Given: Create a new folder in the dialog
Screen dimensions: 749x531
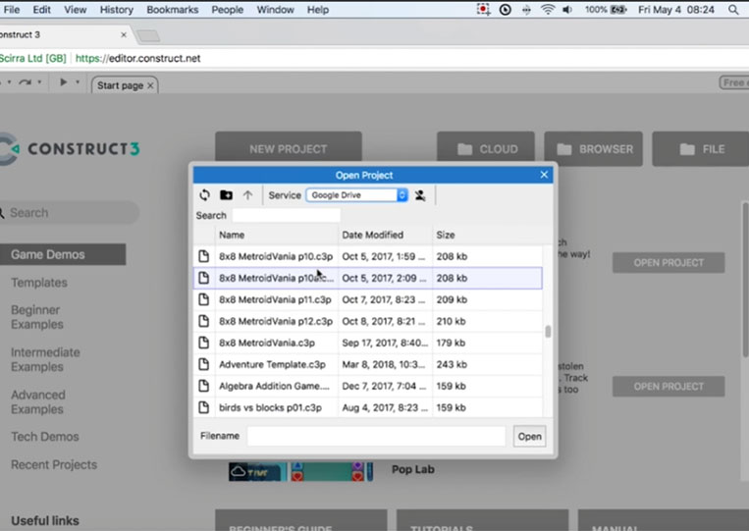Looking at the screenshot, I should coord(226,194).
